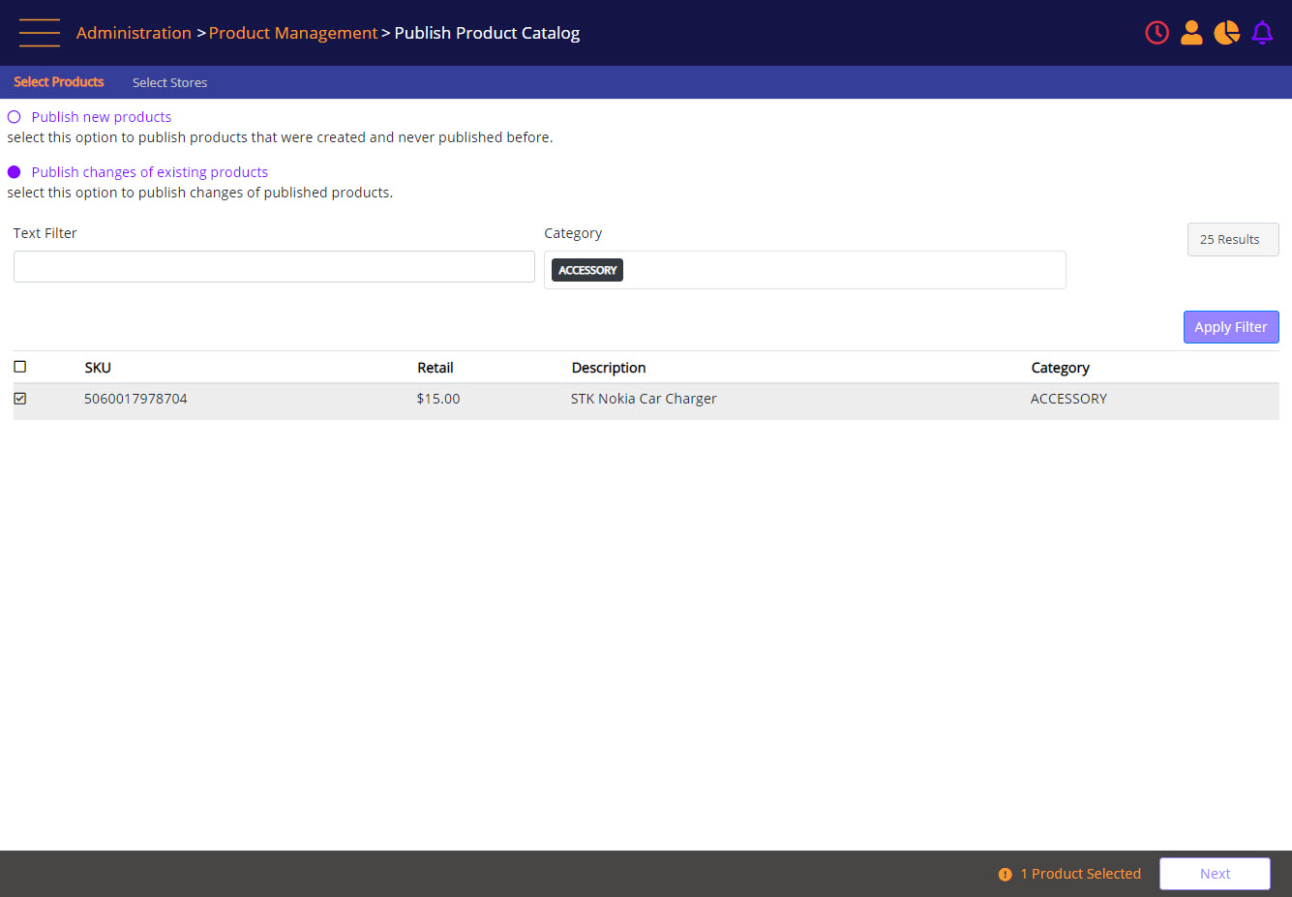The height and width of the screenshot is (897, 1292).
Task: Go to Product Management breadcrumb
Action: [293, 33]
